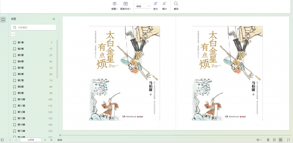Click the 书签查找 bookmark search field

coord(33,28)
